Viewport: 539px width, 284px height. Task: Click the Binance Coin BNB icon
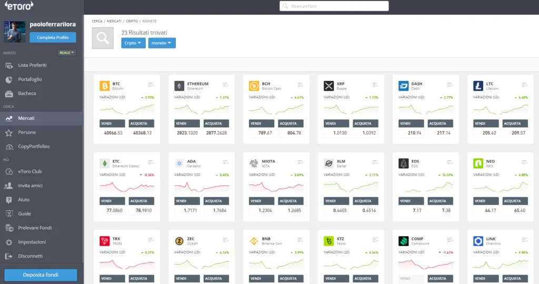254,241
